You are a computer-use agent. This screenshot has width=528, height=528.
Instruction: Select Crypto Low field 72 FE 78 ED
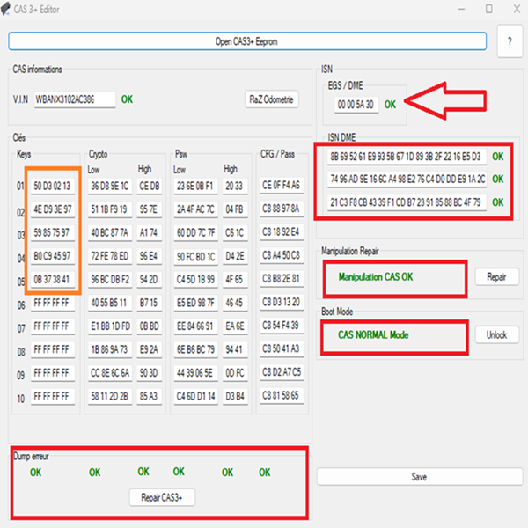coord(110,256)
